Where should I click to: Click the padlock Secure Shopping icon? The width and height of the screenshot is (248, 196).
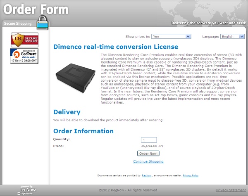click(43, 23)
